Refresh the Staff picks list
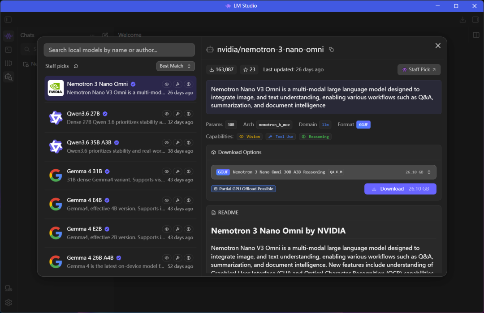This screenshot has width=484, height=313. point(76,66)
